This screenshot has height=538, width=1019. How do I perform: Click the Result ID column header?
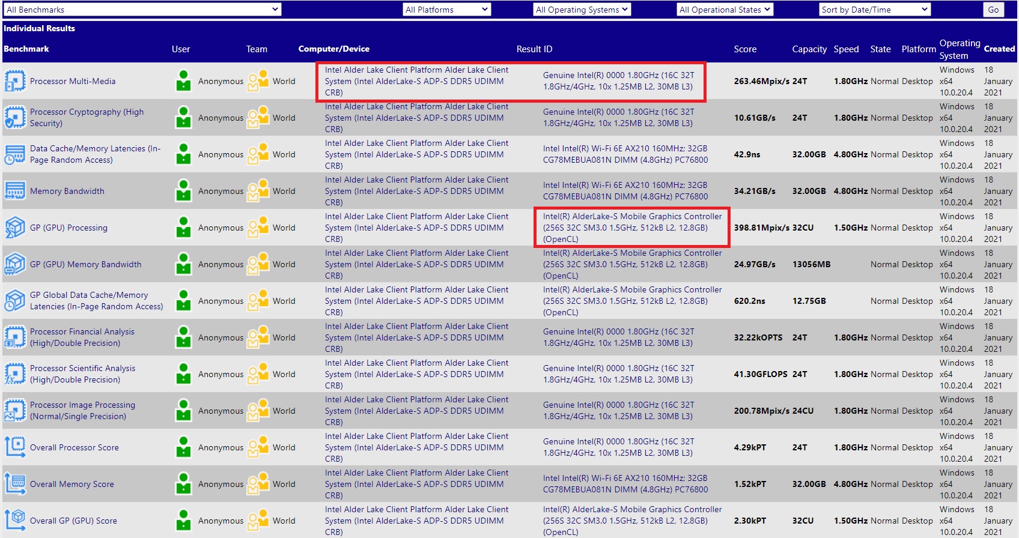[534, 49]
